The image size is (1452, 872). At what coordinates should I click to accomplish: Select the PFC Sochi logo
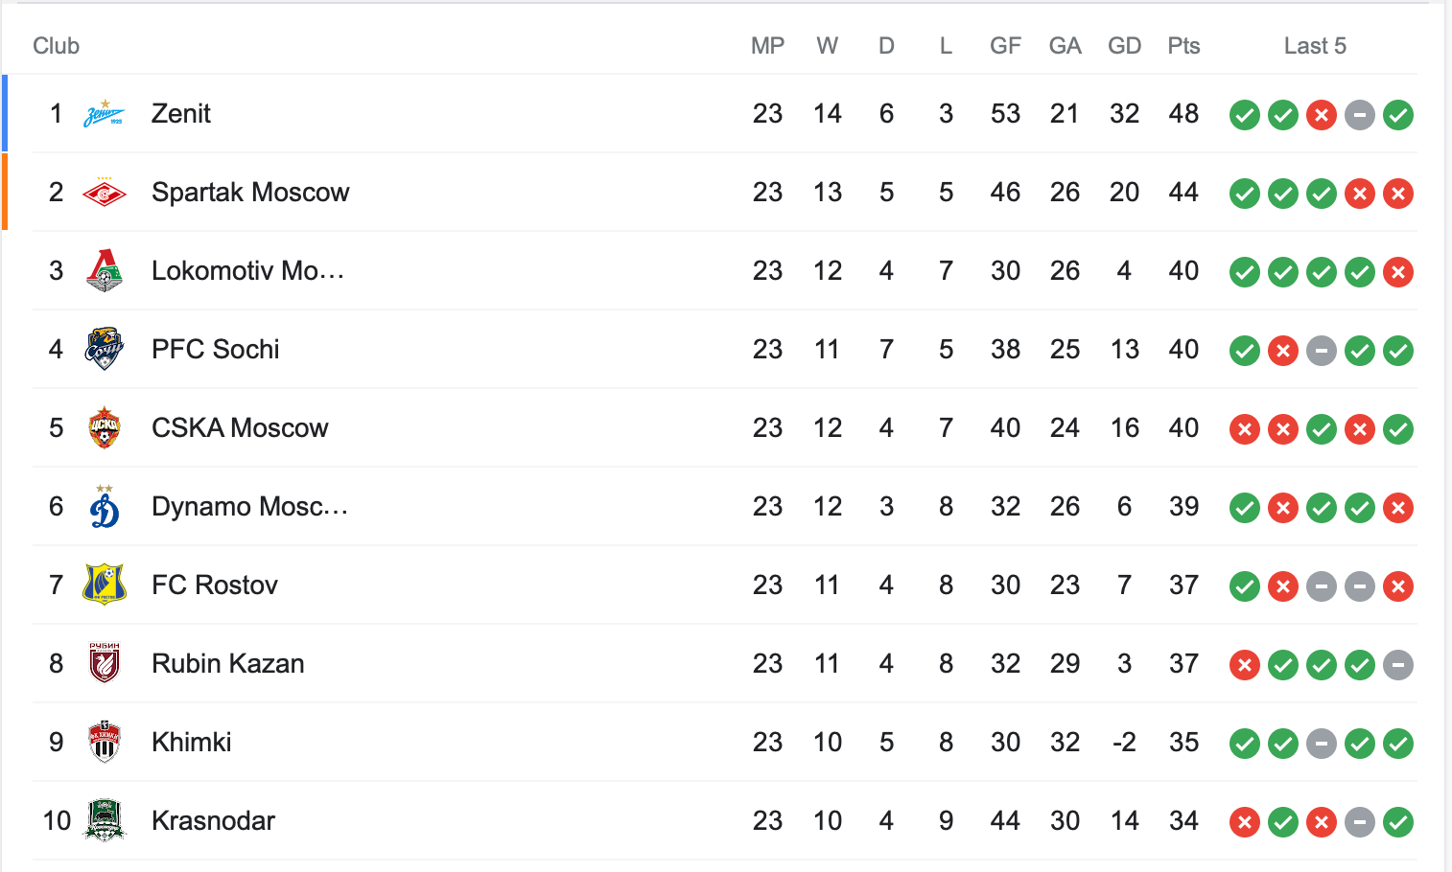point(105,350)
